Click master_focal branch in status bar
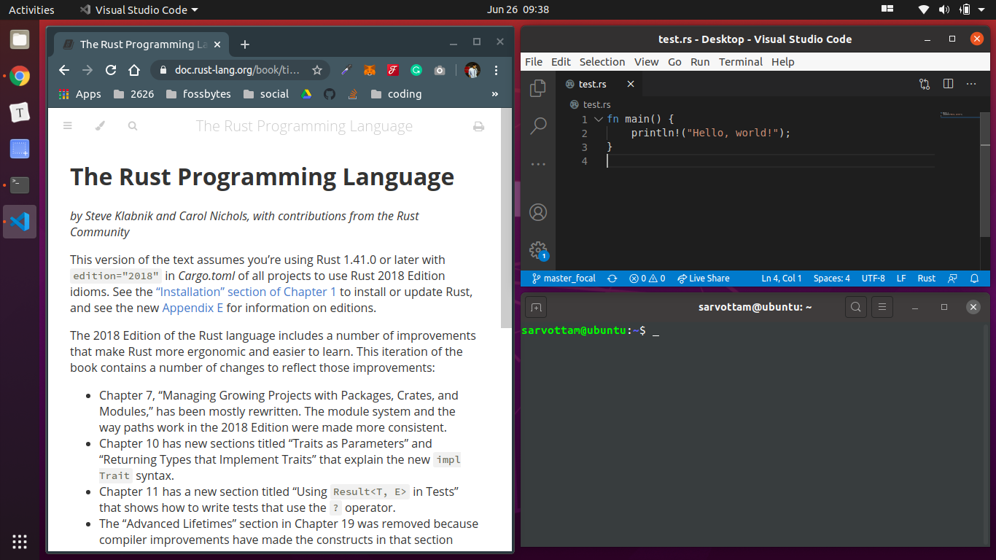 tap(564, 279)
